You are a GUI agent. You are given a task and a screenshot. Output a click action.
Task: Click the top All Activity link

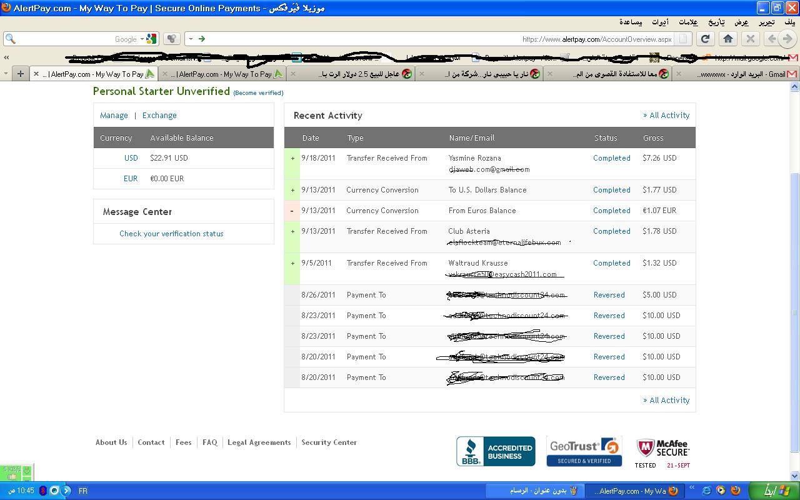[x=666, y=116]
